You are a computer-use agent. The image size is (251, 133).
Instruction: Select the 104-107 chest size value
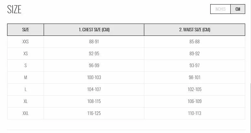click(x=94, y=89)
